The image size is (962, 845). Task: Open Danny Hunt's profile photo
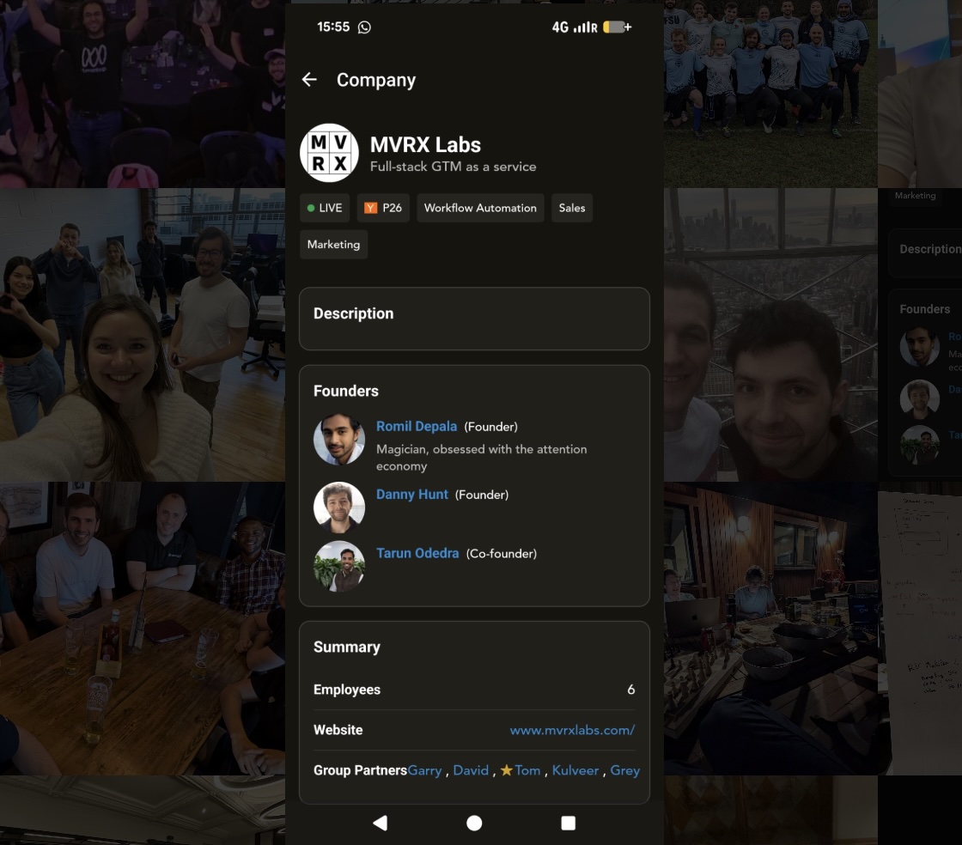click(339, 508)
